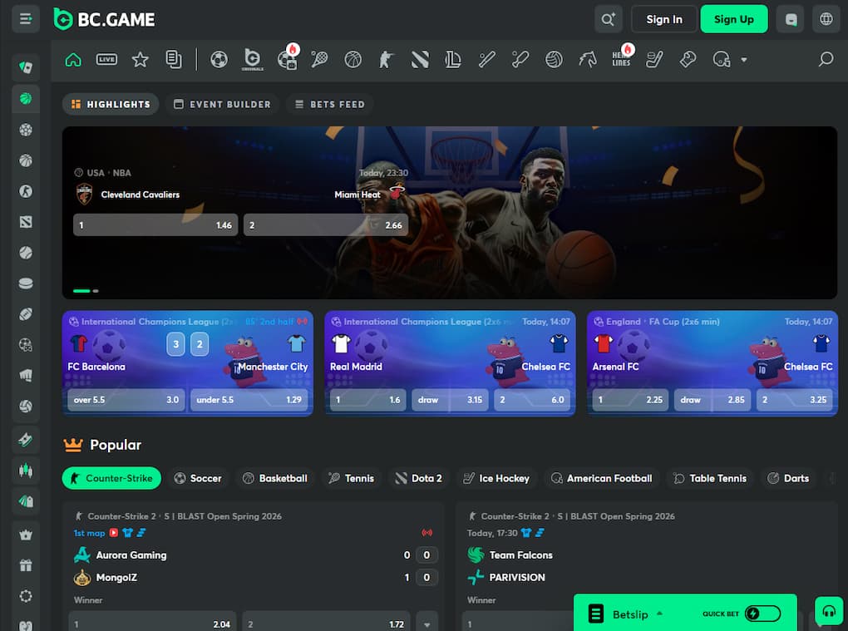Switch to the Bets Feed tab

pyautogui.click(x=329, y=105)
